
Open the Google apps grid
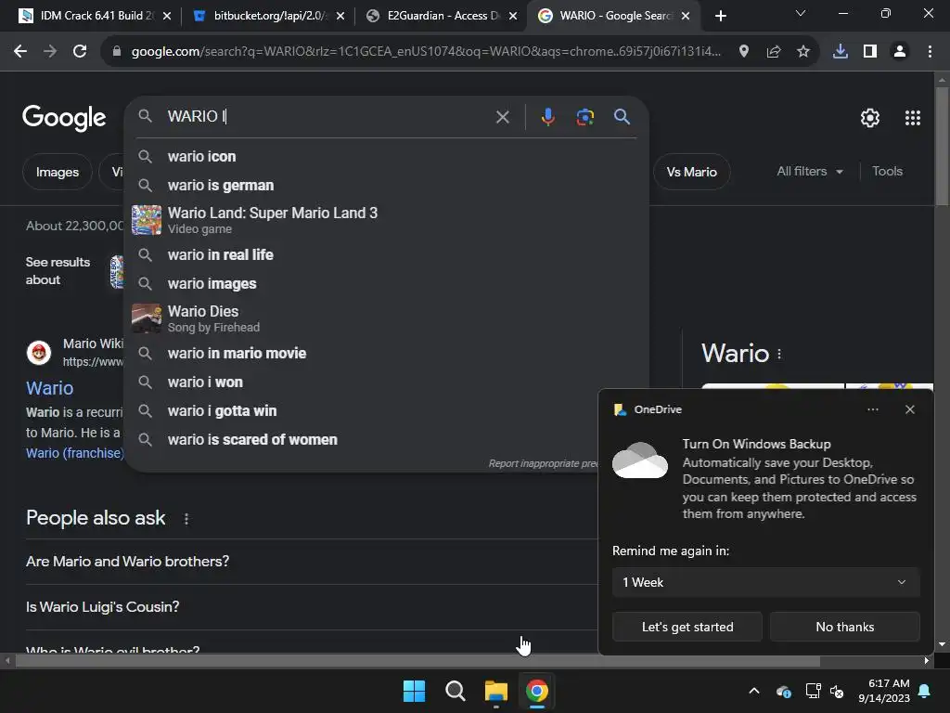pyautogui.click(x=913, y=118)
